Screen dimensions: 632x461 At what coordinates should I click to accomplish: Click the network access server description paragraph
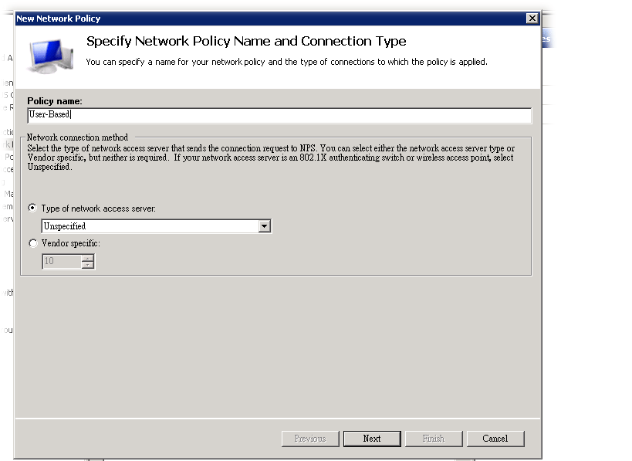270,158
